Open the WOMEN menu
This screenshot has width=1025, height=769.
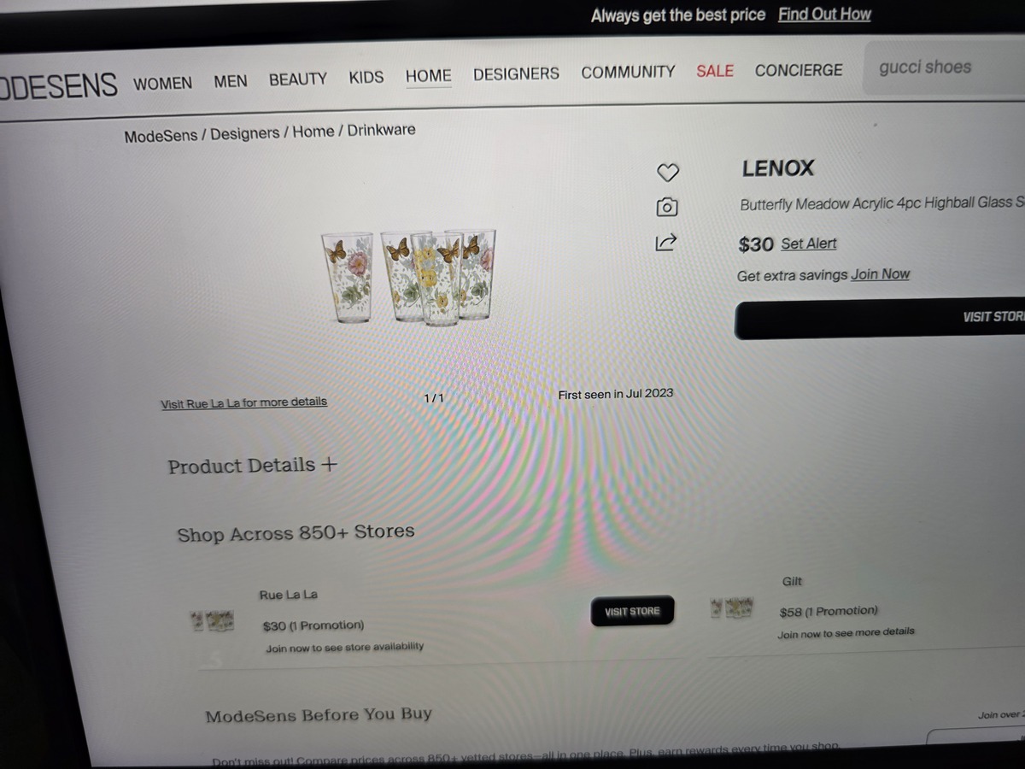click(162, 83)
